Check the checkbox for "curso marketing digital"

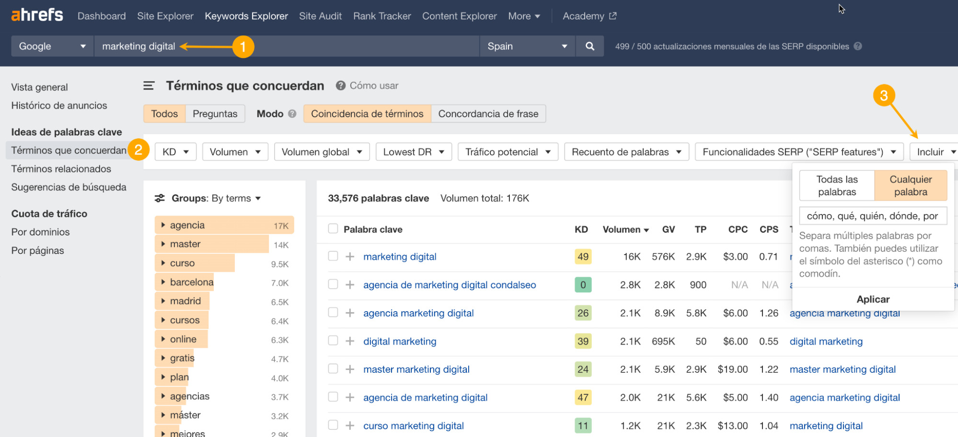click(333, 425)
